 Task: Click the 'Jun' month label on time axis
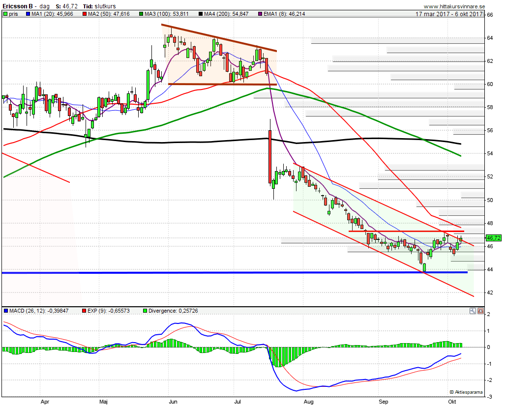point(173,402)
